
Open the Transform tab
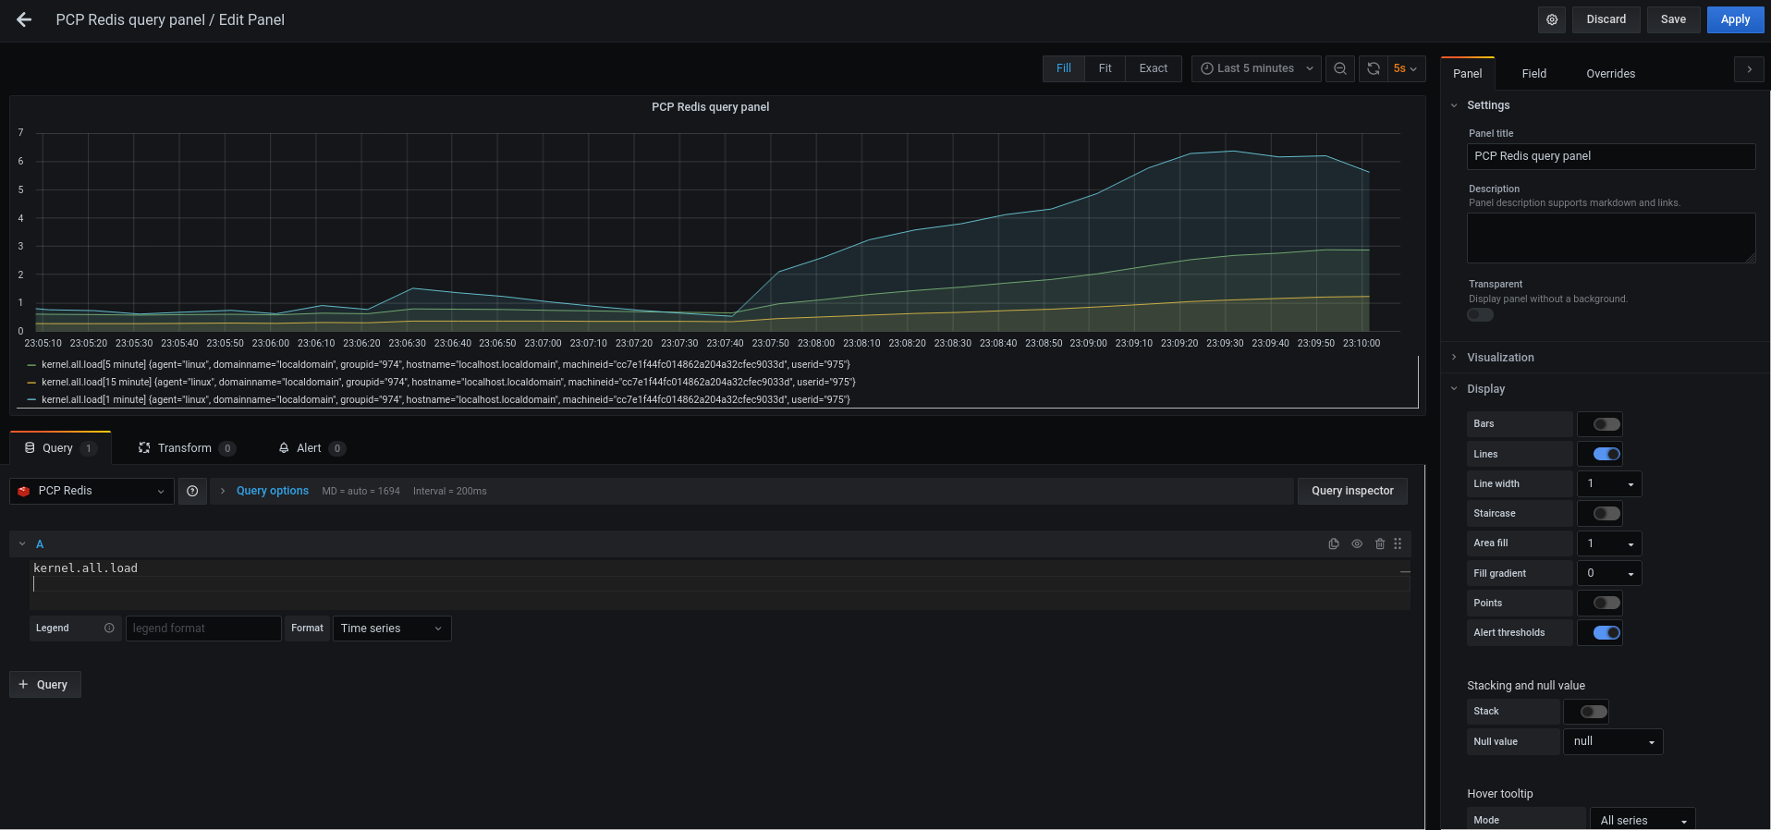(x=187, y=448)
